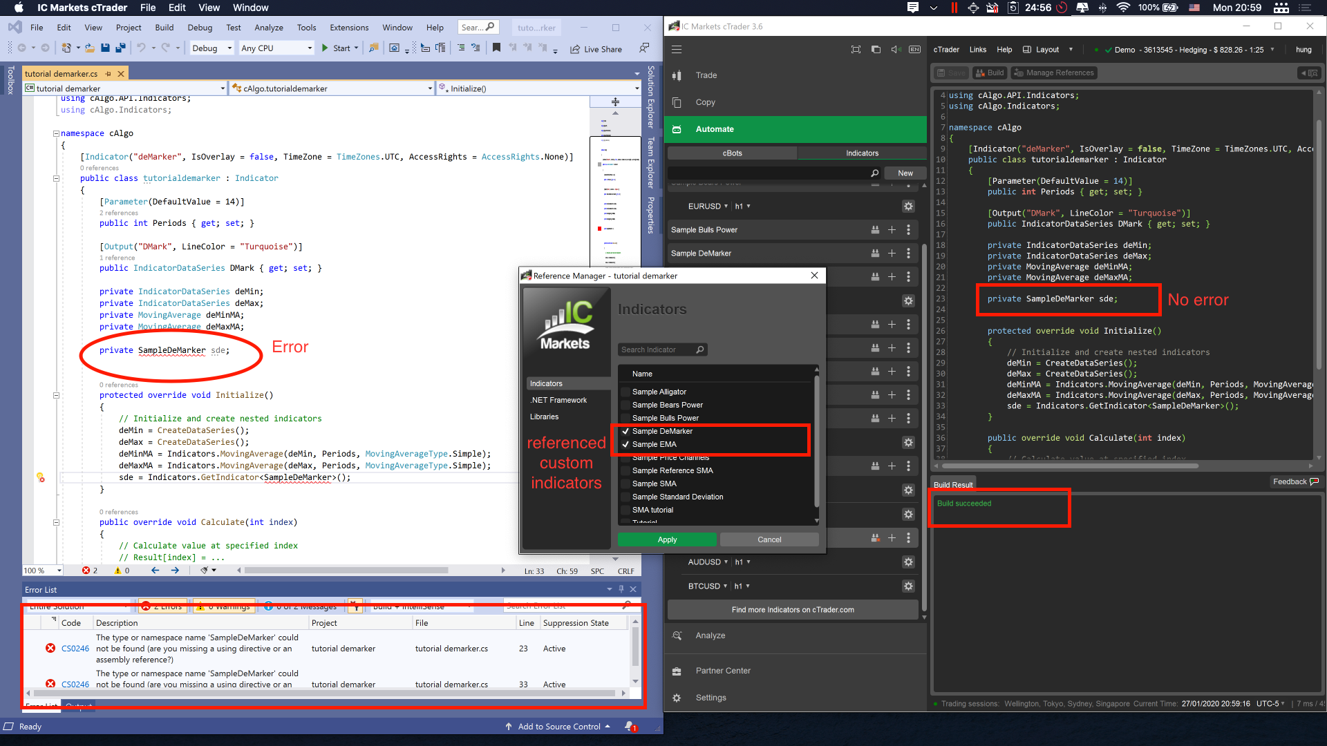Switch to cBots tab in cTrader
Viewport: 1327px width, 746px height.
pyautogui.click(x=732, y=153)
